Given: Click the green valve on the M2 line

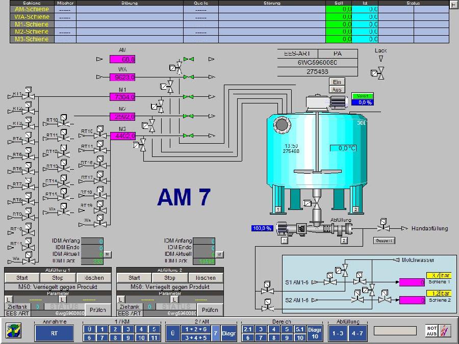Looking at the screenshot, I should click(188, 116).
